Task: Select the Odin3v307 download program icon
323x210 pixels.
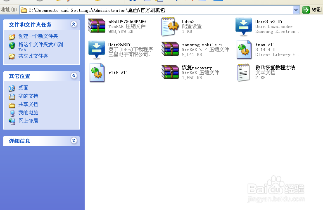Action: coord(97,50)
